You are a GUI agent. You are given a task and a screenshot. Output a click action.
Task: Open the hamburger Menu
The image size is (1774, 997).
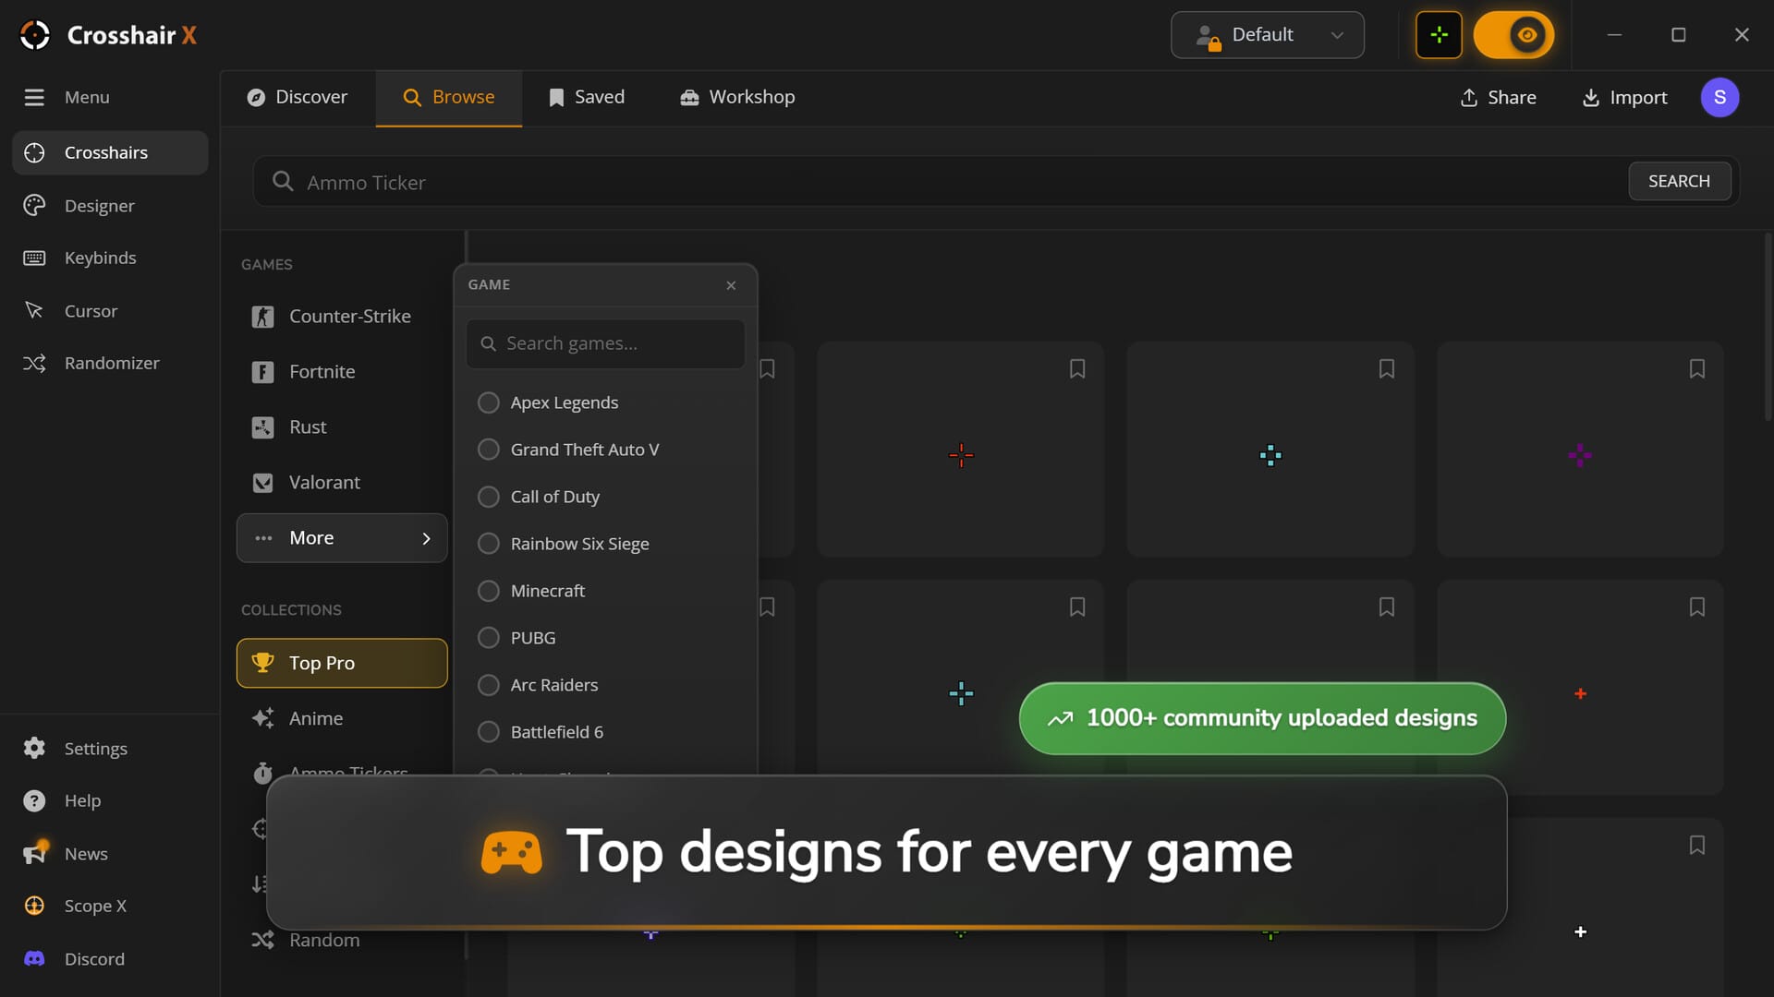[34, 97]
